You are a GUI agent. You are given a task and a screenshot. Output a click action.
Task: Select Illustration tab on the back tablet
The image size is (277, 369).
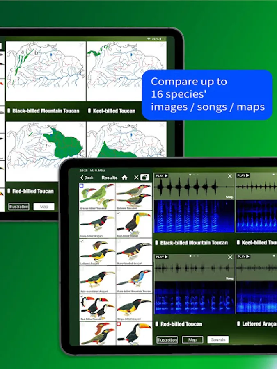18,207
